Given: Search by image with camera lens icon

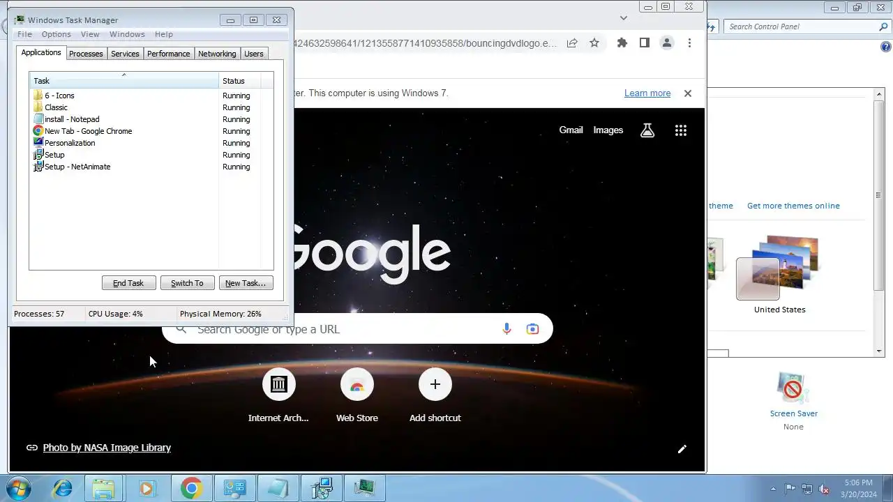Looking at the screenshot, I should pyautogui.click(x=533, y=329).
